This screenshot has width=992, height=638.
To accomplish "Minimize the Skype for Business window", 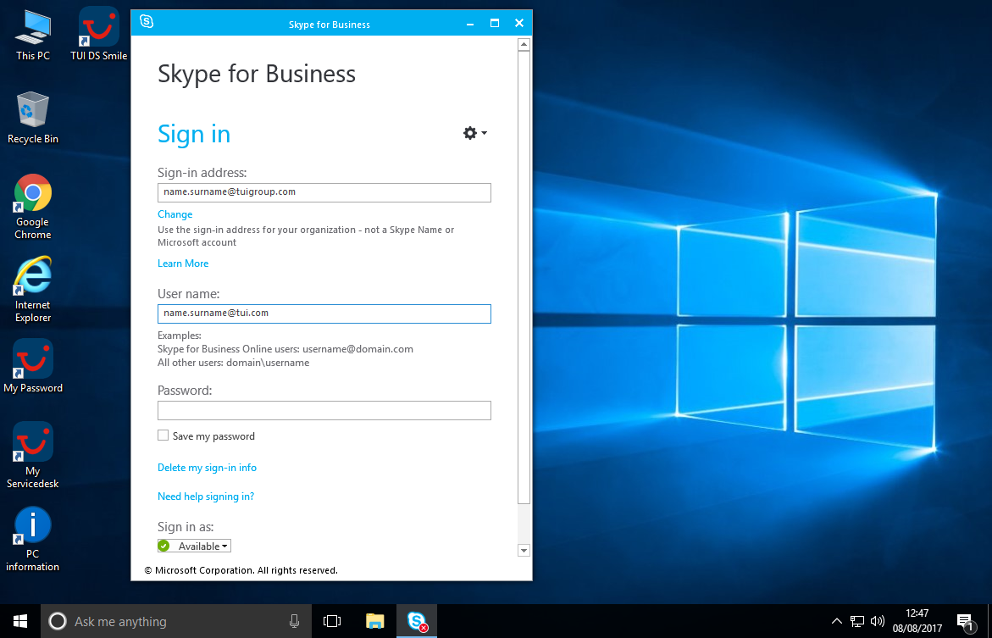I will click(470, 24).
